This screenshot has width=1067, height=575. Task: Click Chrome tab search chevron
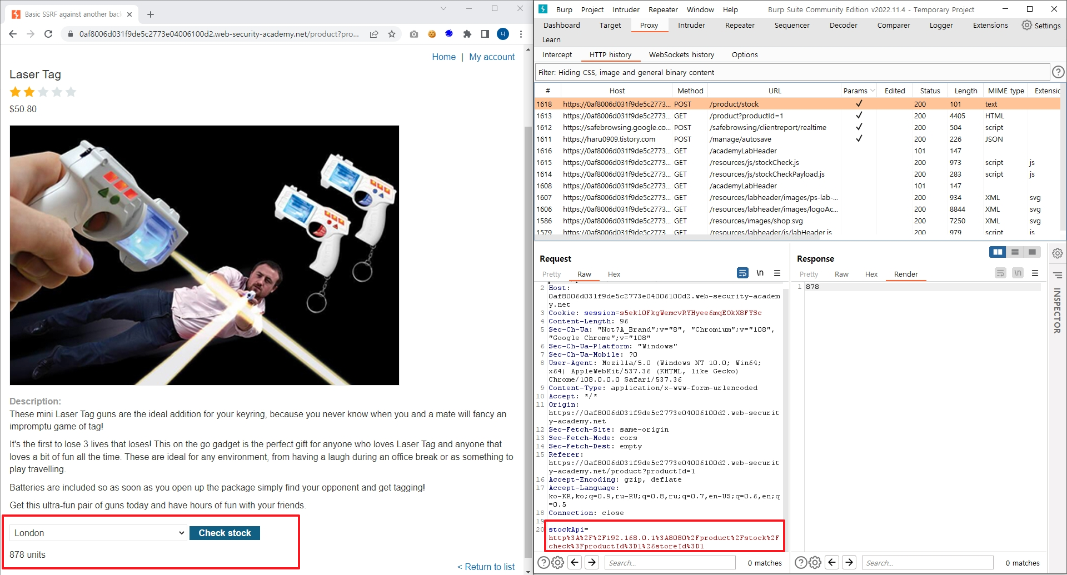443,8
